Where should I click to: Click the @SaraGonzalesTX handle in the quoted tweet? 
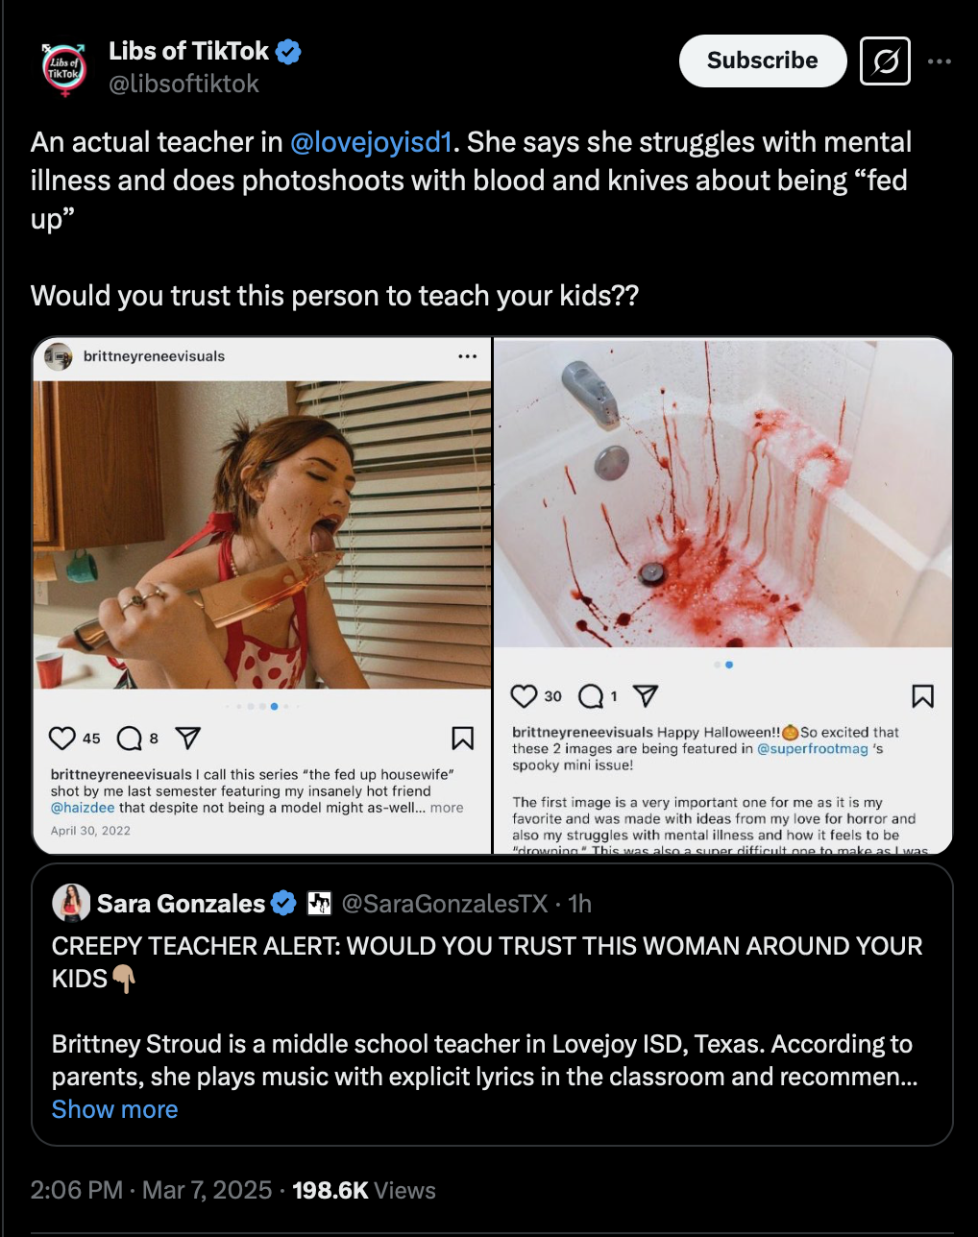tap(445, 904)
